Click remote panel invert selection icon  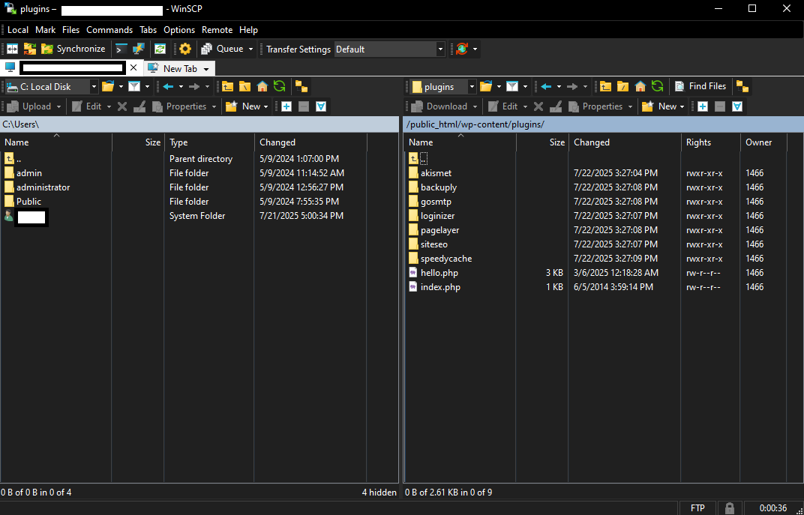[737, 106]
